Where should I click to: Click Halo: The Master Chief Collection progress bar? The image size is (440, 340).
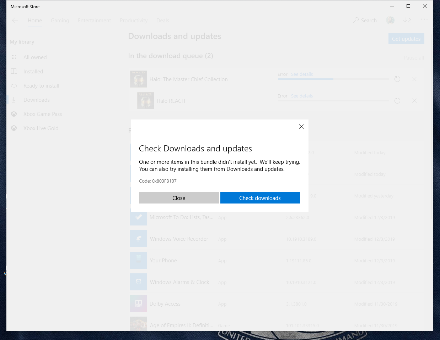click(333, 79)
